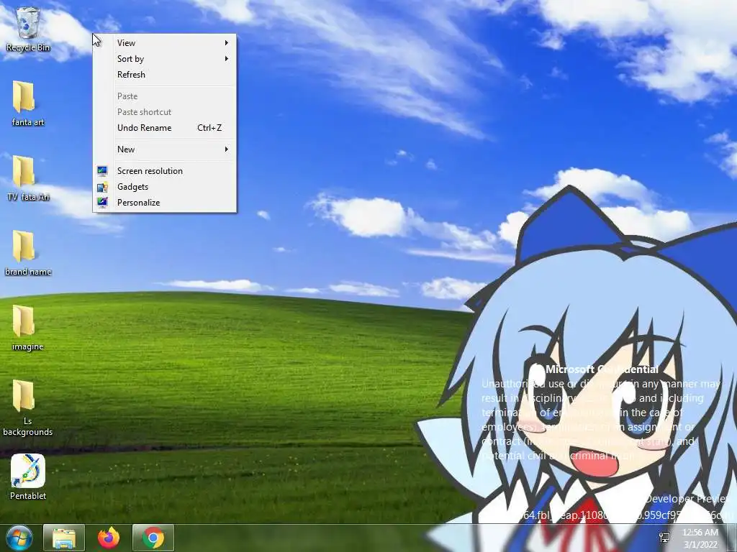The image size is (737, 552).
Task: Click the date 3/1/2022 in the tray
Action: tap(700, 545)
